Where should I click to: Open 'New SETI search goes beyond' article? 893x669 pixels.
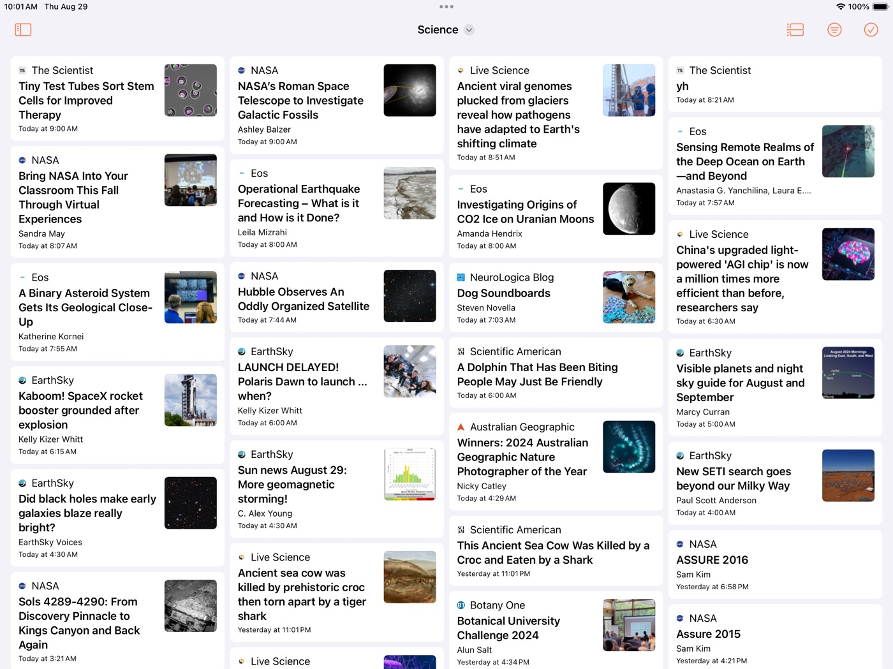click(x=775, y=483)
